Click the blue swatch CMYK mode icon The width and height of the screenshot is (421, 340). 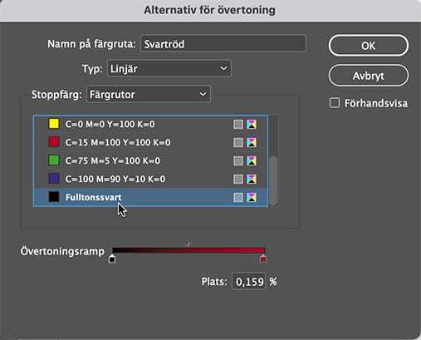pyautogui.click(x=252, y=179)
